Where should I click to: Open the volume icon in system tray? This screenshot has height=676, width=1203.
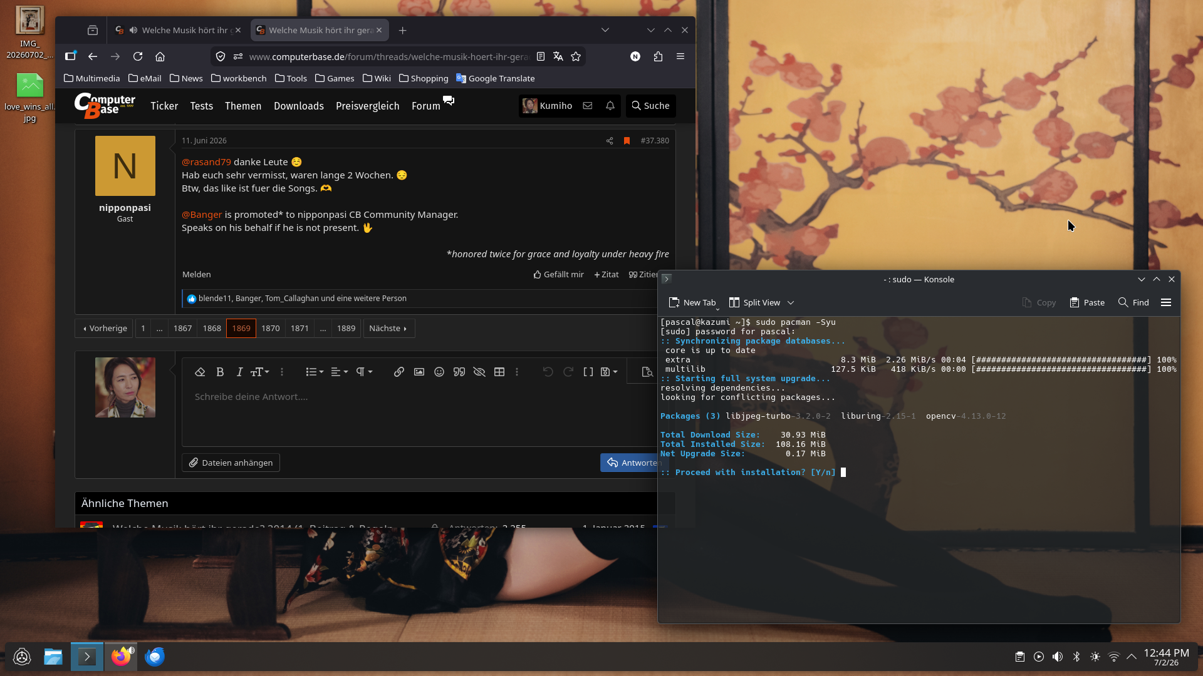[1058, 657]
